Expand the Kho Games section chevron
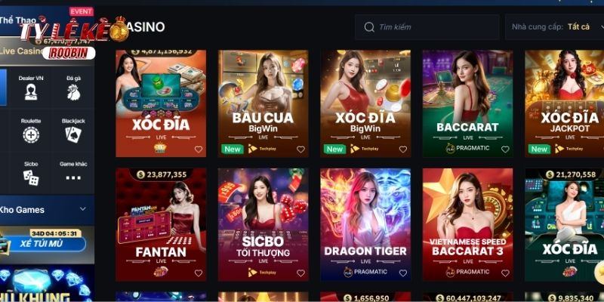Screen dimensions: 604x302 click(x=83, y=209)
